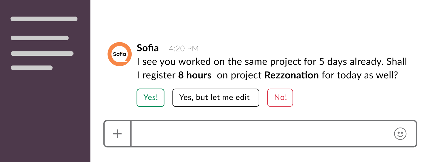Click the plus attachment icon
The width and height of the screenshot is (432, 162).
pyautogui.click(x=117, y=134)
